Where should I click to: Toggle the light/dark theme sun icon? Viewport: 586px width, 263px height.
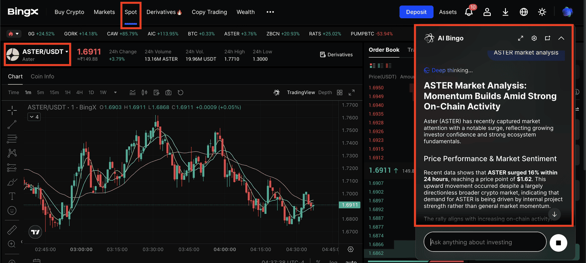pyautogui.click(x=542, y=12)
